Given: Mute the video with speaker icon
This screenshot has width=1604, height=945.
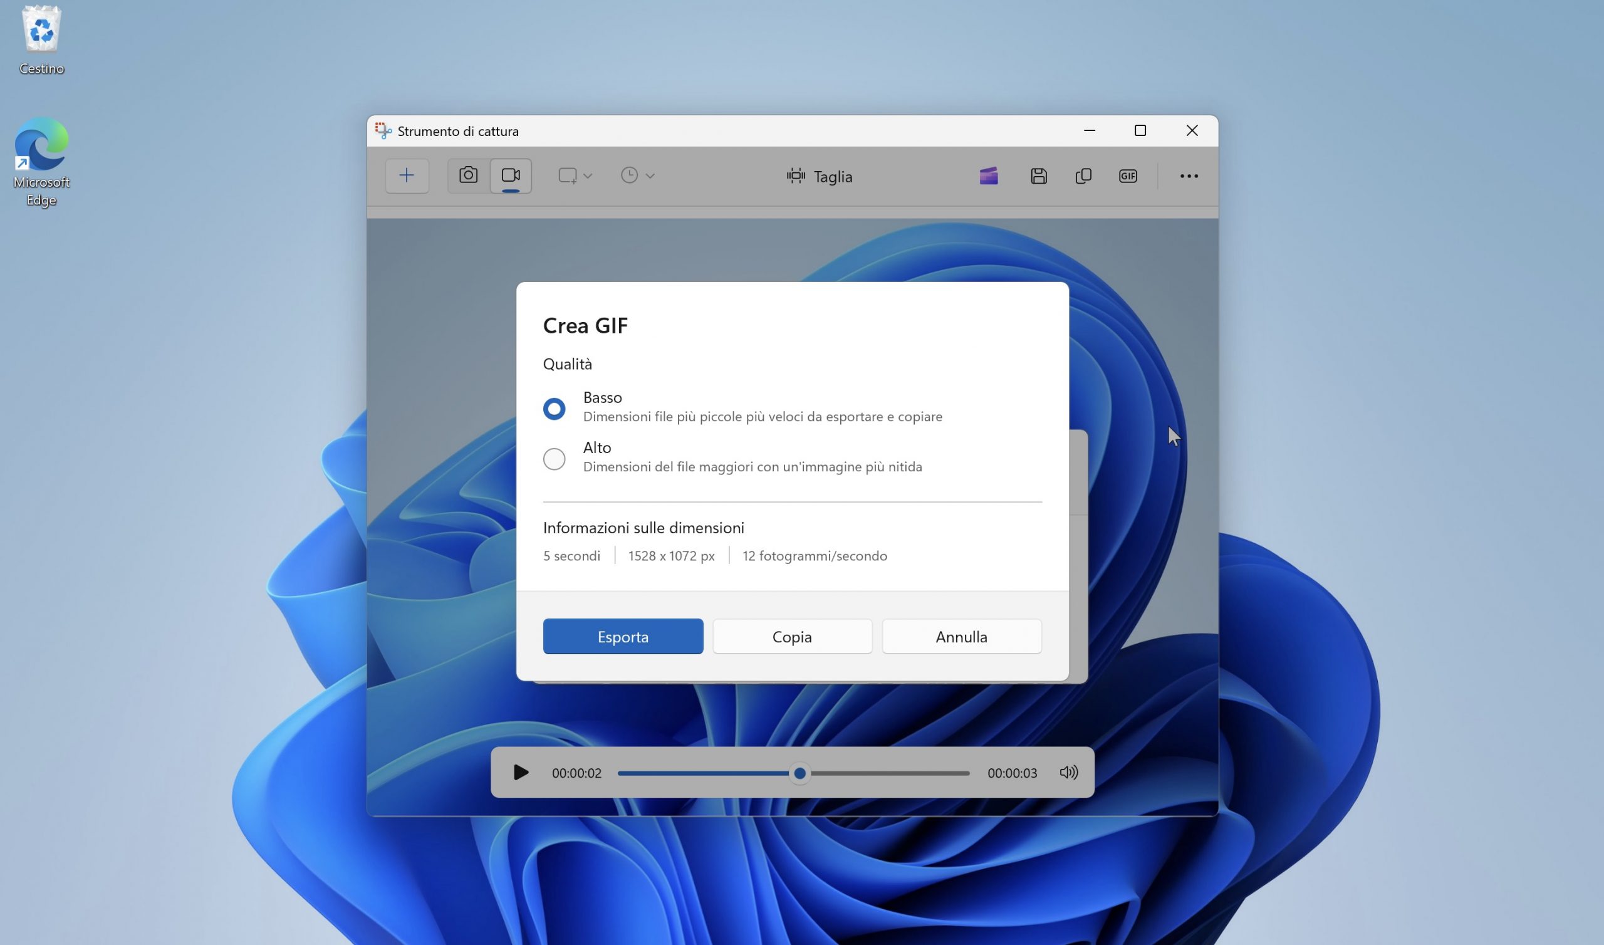Looking at the screenshot, I should [x=1069, y=773].
